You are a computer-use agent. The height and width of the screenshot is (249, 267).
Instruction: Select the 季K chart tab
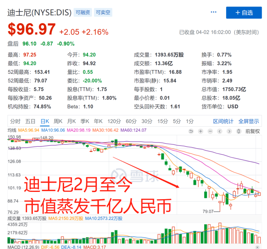[85, 121]
